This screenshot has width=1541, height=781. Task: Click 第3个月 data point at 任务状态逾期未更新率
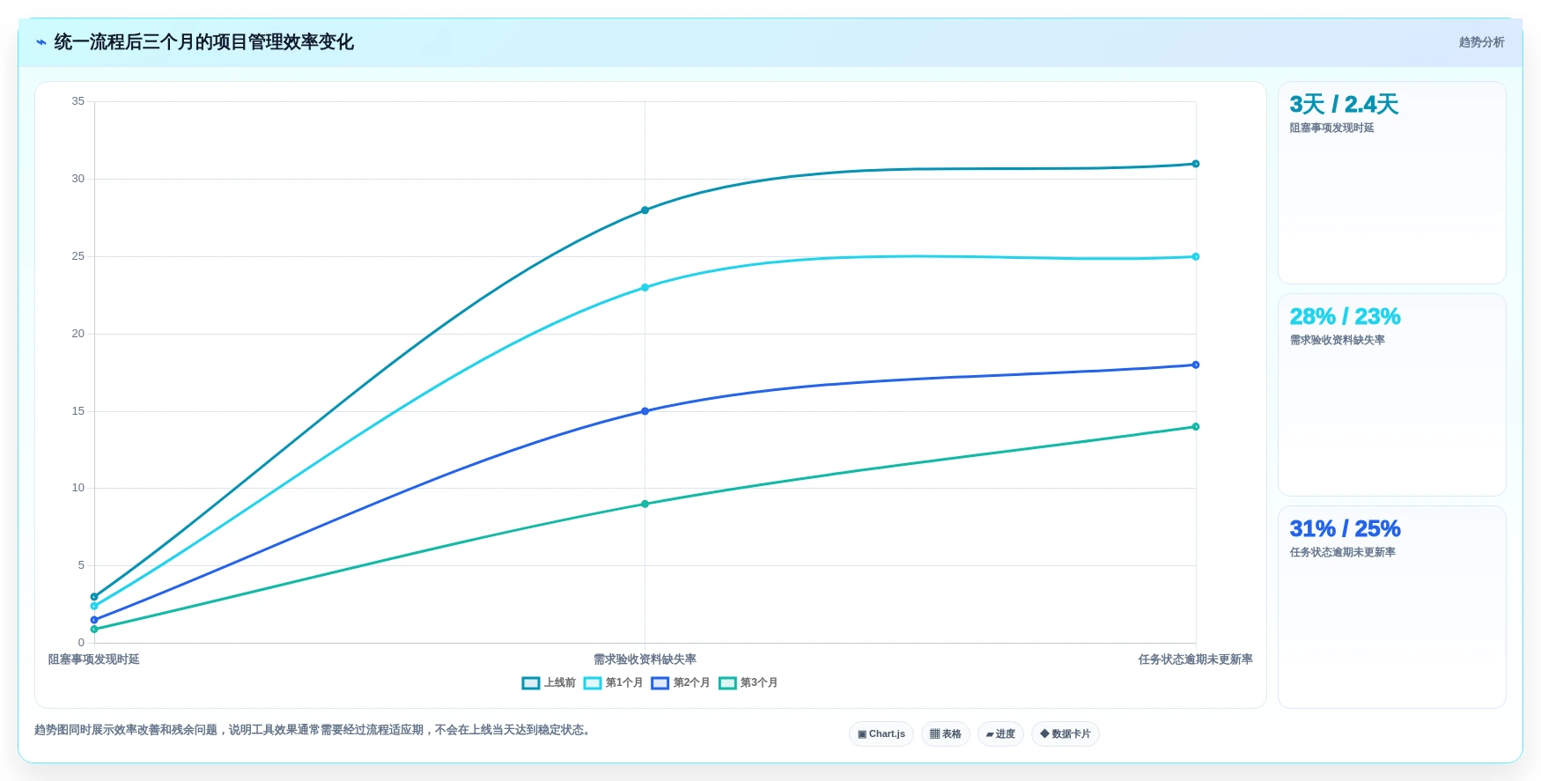(x=1196, y=427)
